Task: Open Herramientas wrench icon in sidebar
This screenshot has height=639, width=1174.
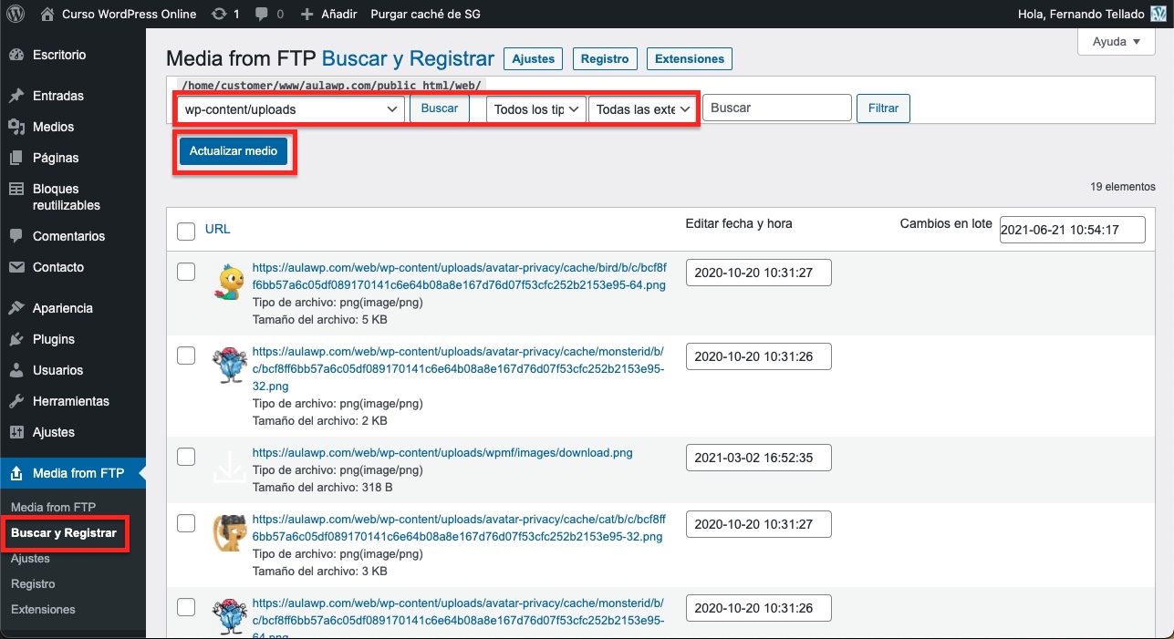Action: tap(16, 401)
